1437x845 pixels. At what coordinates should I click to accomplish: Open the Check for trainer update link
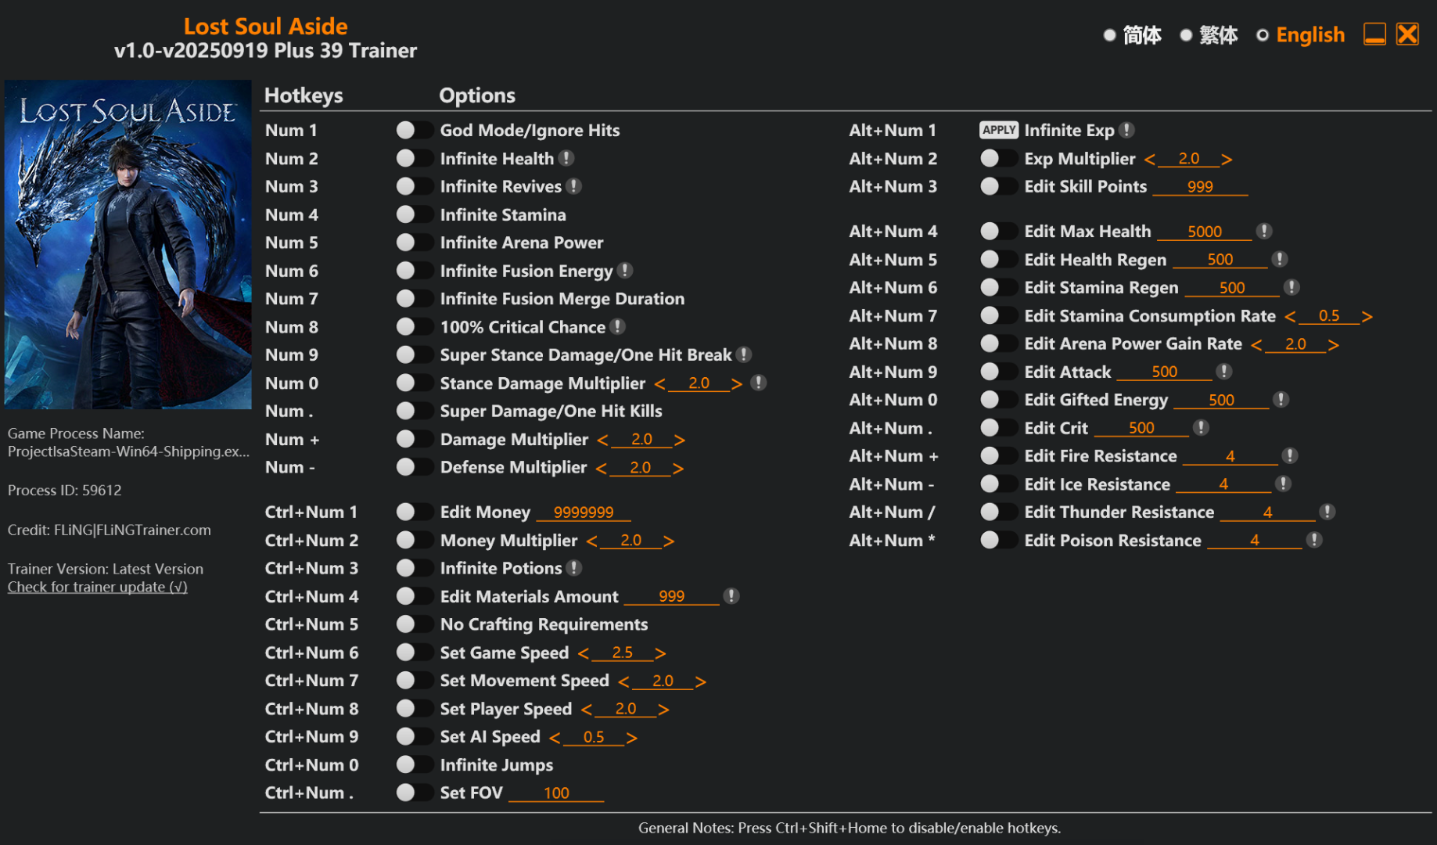coord(98,587)
